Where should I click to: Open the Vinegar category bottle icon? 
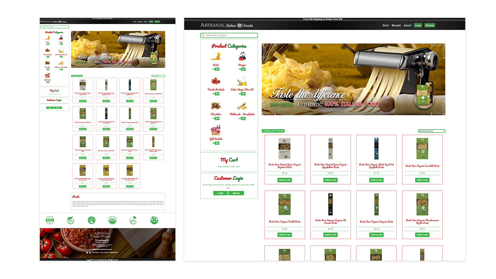point(242,56)
